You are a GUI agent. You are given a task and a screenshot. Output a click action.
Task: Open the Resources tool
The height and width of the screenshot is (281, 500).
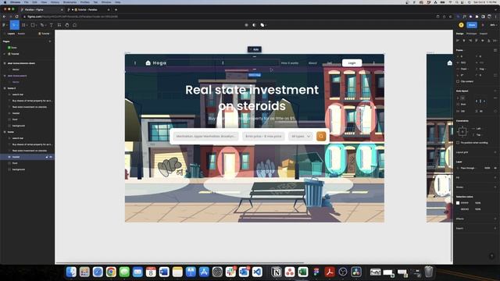[59, 25]
